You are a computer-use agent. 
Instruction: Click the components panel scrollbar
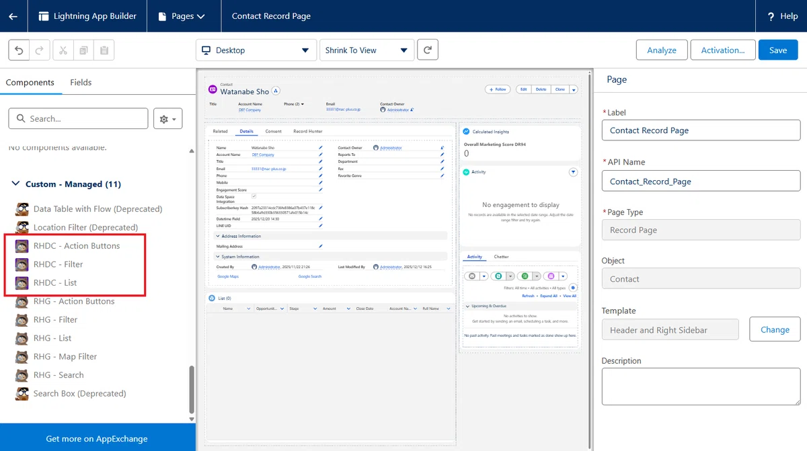click(192, 390)
